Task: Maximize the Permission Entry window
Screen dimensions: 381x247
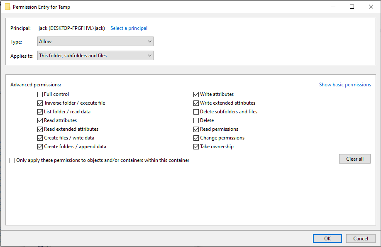Action: coord(352,7)
